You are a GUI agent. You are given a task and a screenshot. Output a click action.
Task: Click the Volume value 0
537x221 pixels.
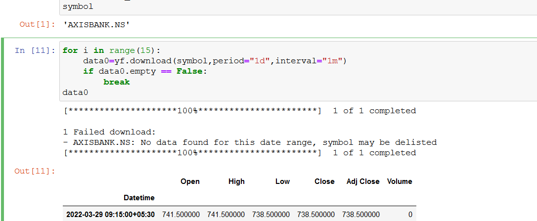pyautogui.click(x=410, y=215)
